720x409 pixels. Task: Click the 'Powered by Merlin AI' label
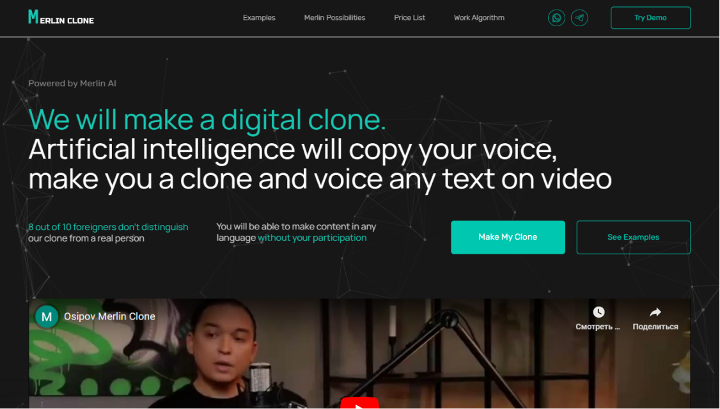pyautogui.click(x=72, y=84)
